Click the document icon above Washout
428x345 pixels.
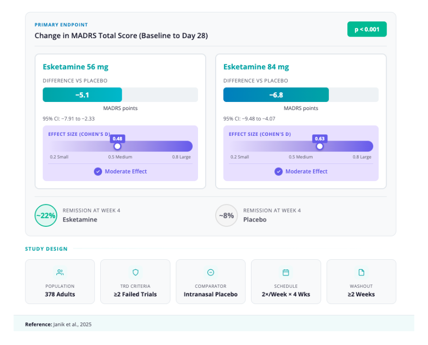pyautogui.click(x=361, y=273)
